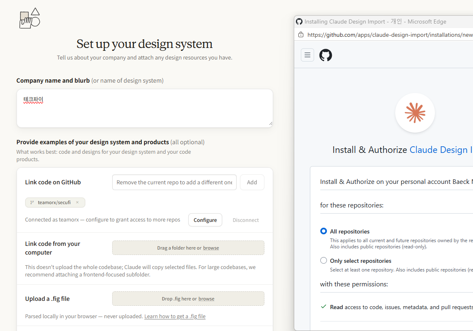Click the Add repo button
Screen dimensions: 473x331
[252, 182]
